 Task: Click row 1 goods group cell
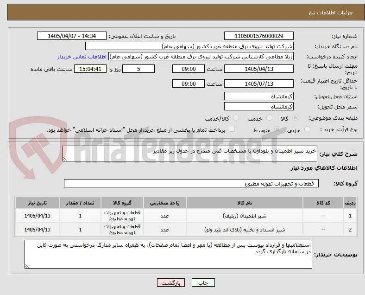[122, 216]
